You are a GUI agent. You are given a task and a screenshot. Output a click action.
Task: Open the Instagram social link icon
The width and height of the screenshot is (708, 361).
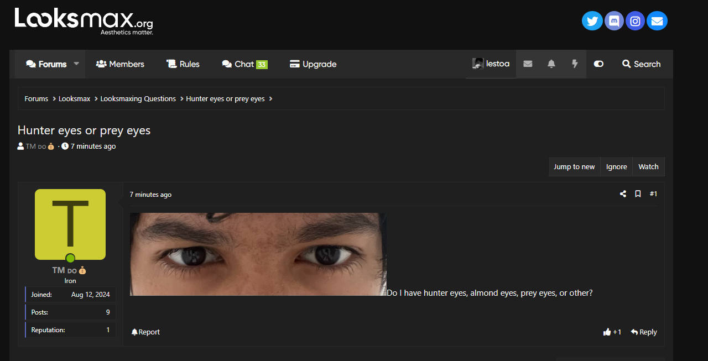pyautogui.click(x=636, y=21)
